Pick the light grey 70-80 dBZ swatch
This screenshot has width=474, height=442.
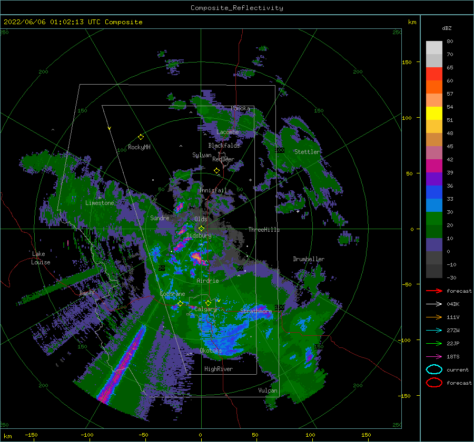coord(434,48)
